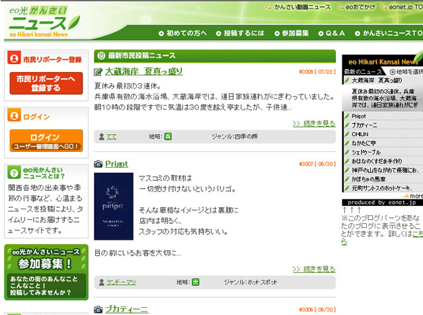This screenshot has height=315, width=423.
Task: Open 参加募集！ green banner
Action: pyautogui.click(x=46, y=272)
